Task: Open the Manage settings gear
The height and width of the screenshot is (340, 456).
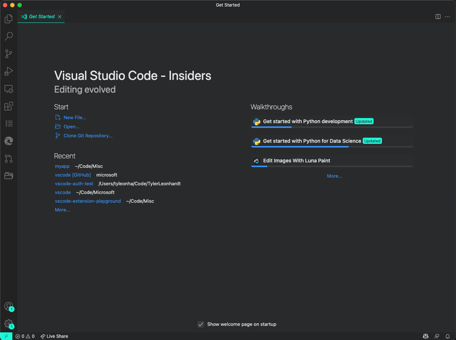Action: click(x=8, y=324)
